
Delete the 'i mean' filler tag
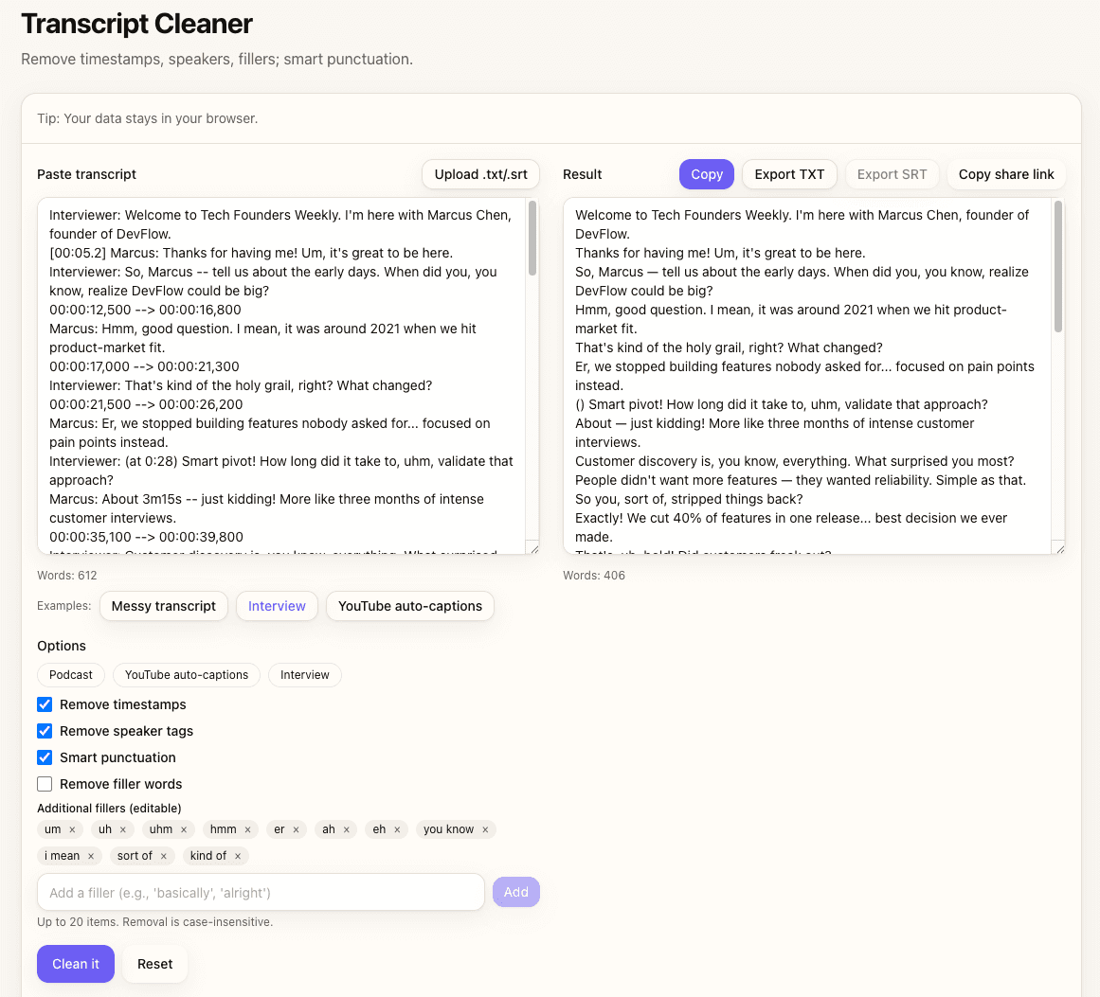click(91, 856)
